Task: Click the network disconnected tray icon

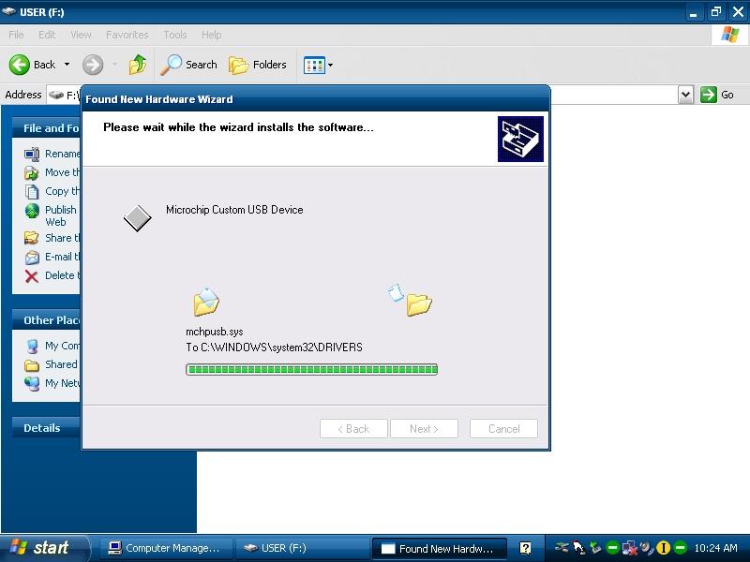Action: 629,548
